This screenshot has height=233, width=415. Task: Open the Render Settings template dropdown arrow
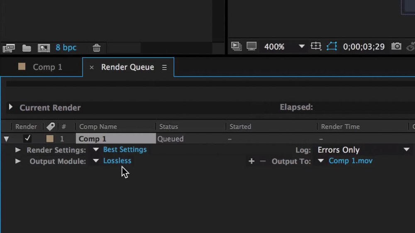(x=96, y=150)
